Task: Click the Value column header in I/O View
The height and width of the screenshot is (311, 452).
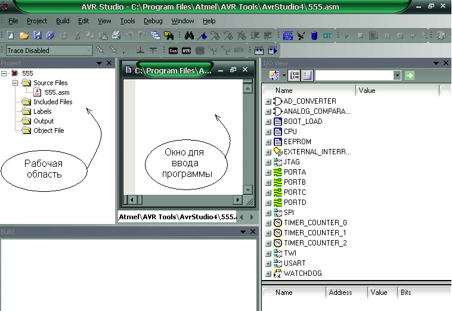Action: click(x=397, y=91)
